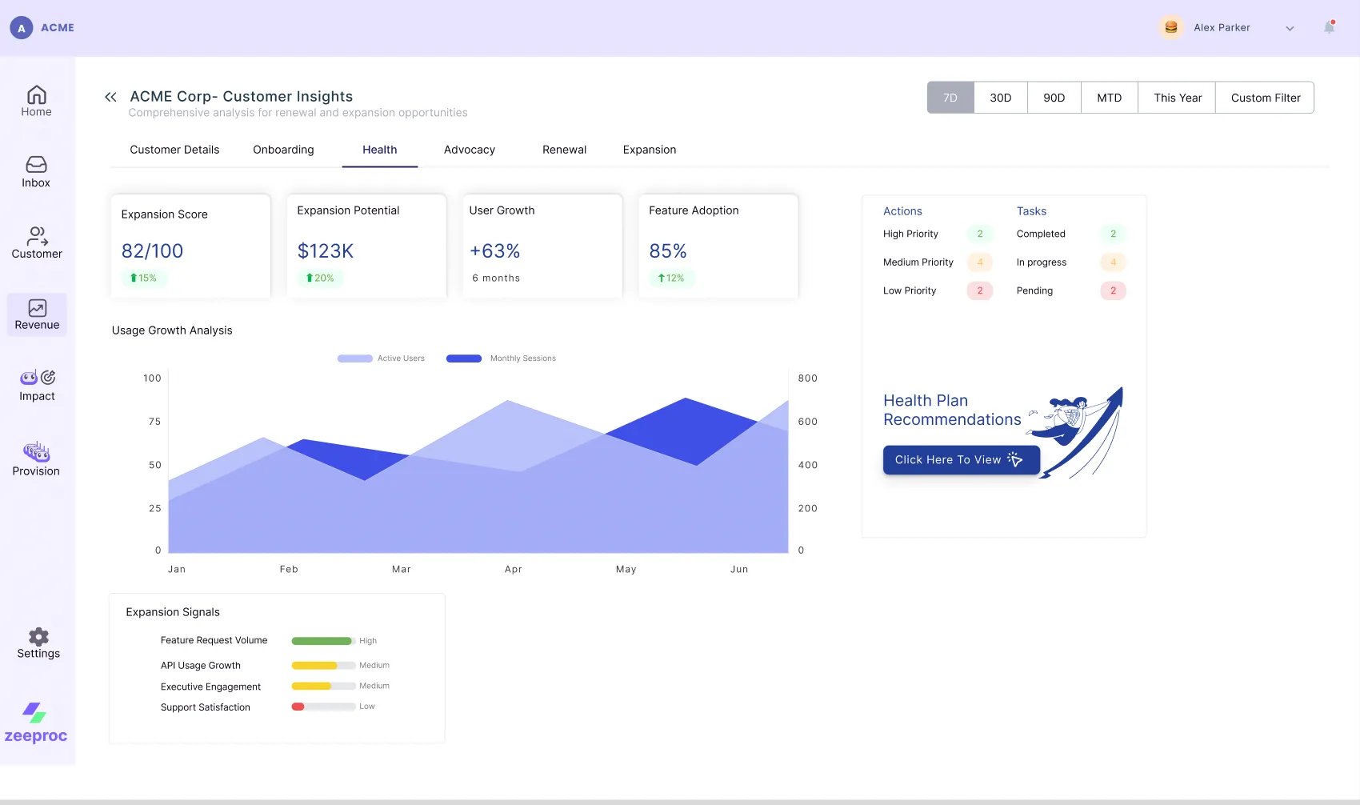The width and height of the screenshot is (1360, 805).
Task: Click the High Priority actions count badge
Action: [979, 234]
